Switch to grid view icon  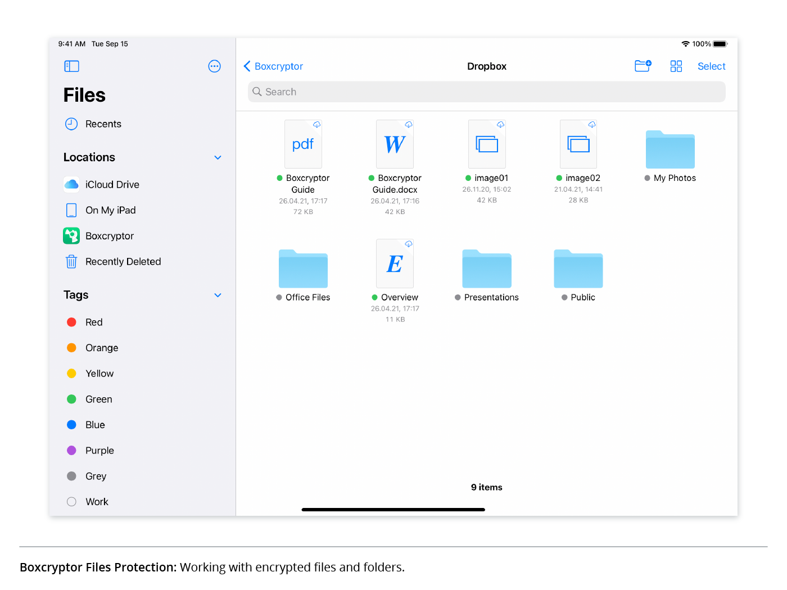pyautogui.click(x=676, y=66)
